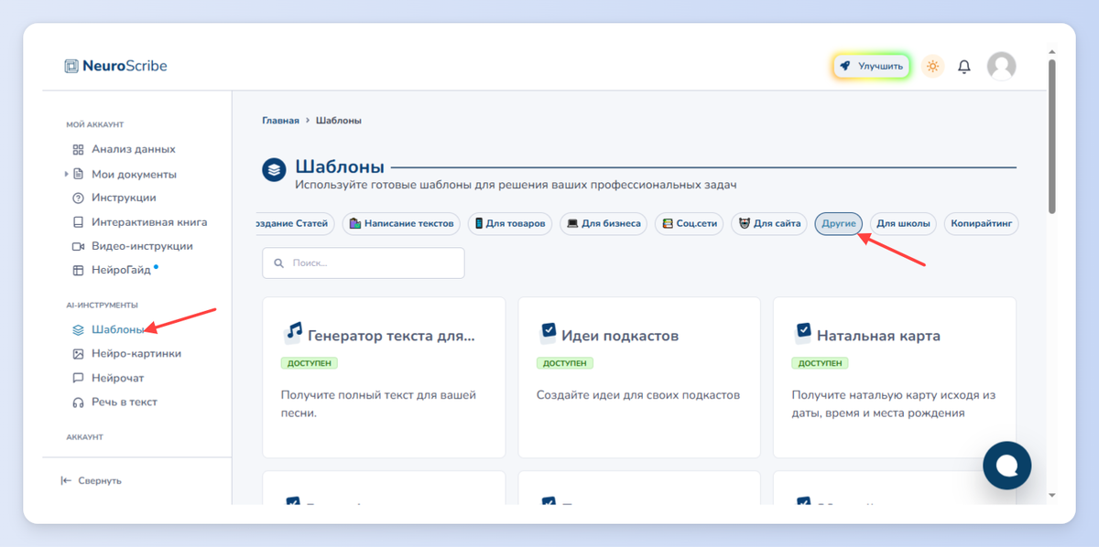
Task: Toggle the sun light-theme icon
Action: (932, 66)
